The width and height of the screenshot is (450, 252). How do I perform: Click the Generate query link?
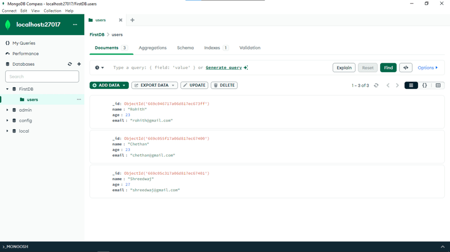click(x=224, y=67)
